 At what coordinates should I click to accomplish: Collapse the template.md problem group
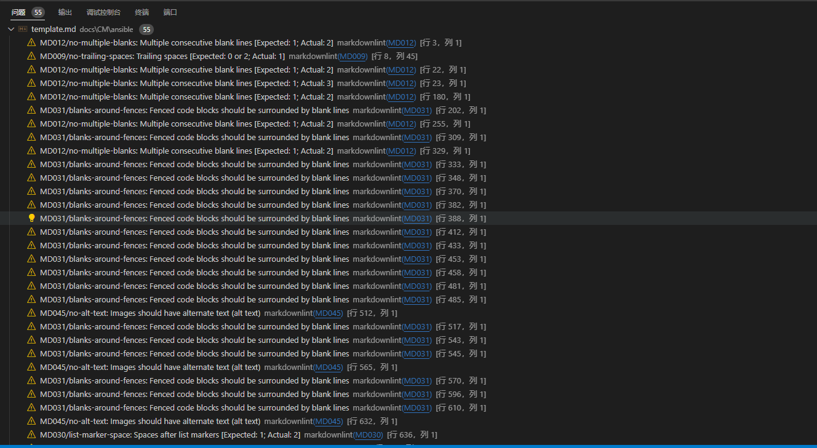click(10, 29)
